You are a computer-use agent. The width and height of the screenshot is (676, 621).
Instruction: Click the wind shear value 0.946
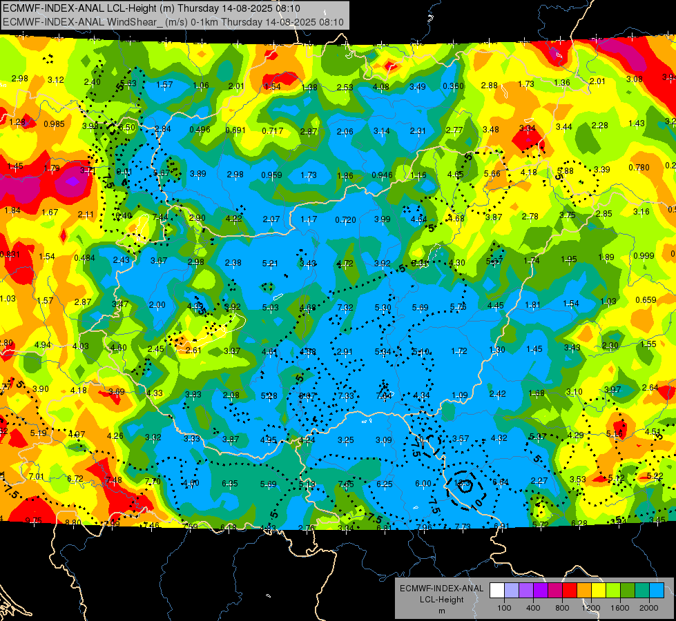(382, 175)
